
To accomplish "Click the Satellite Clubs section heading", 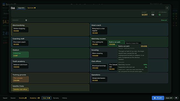I will (x=18, y=86).
